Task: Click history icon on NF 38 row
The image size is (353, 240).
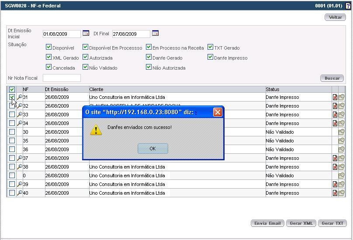Action: click(341, 167)
